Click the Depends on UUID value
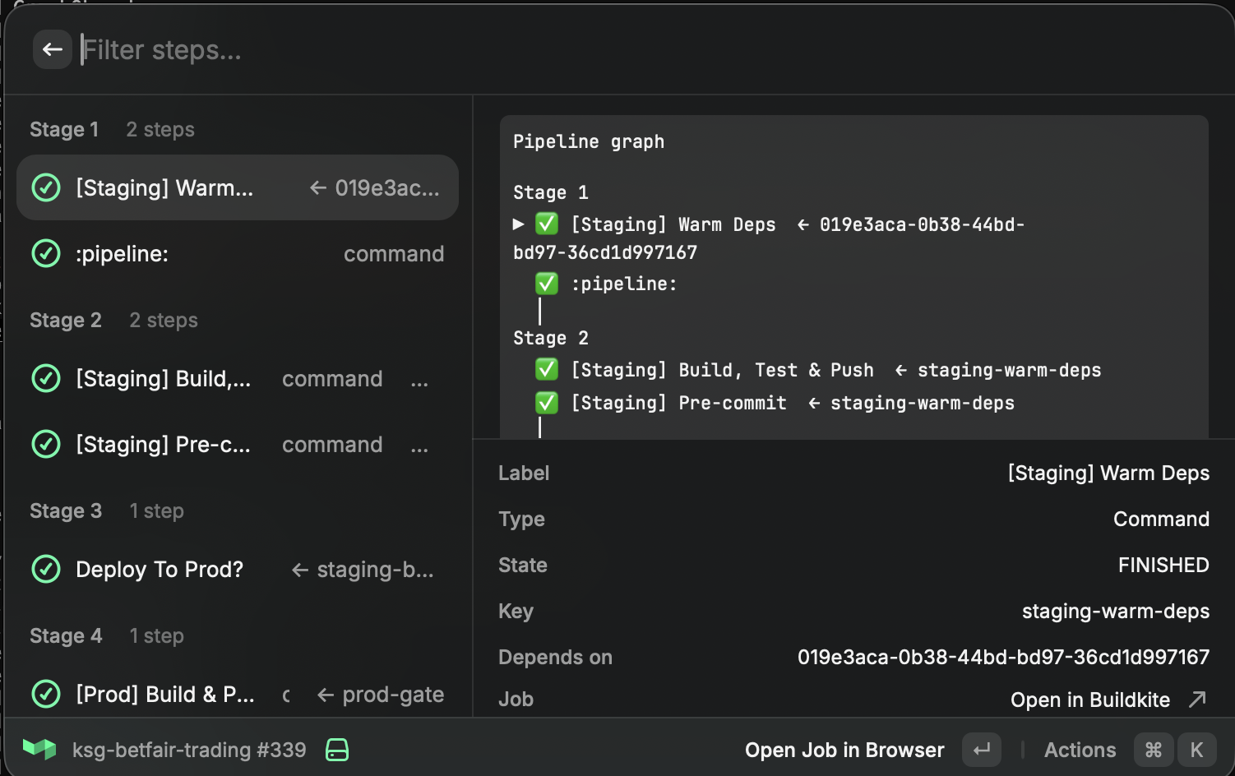The height and width of the screenshot is (776, 1235). 1003,657
